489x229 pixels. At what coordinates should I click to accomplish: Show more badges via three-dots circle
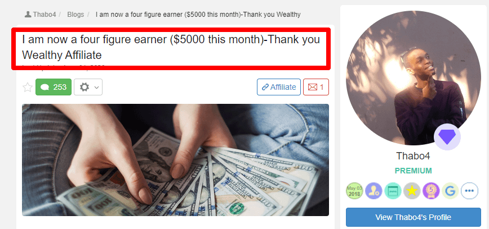(469, 191)
